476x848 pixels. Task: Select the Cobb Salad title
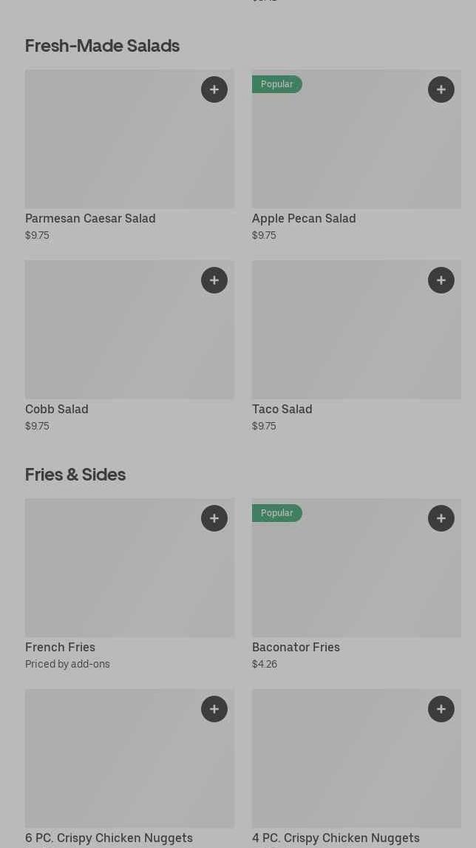click(x=57, y=409)
